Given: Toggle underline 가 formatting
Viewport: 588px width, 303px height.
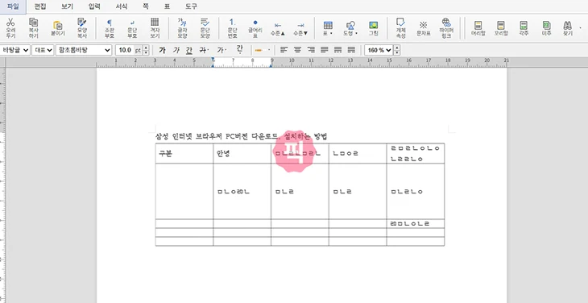Looking at the screenshot, I should point(189,50).
